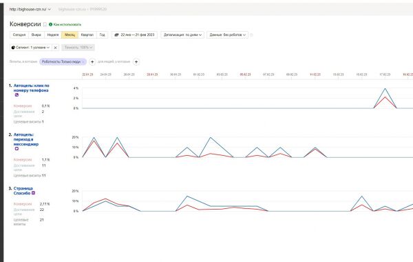Click purple icon under переход в мессенджер

pyautogui.click(x=17, y=148)
